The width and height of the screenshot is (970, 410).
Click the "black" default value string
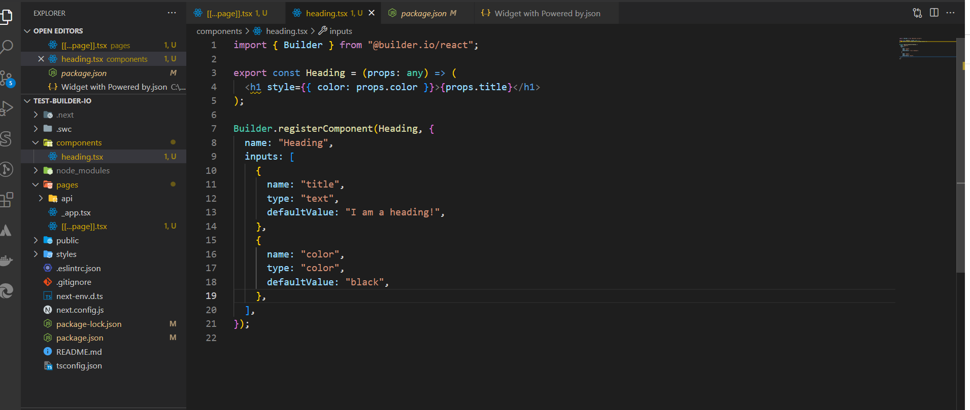(x=364, y=282)
